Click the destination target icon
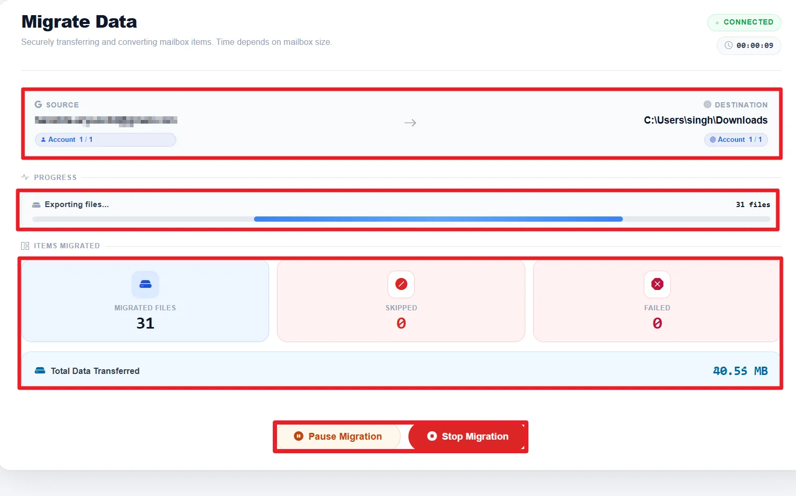796x496 pixels. click(x=707, y=104)
